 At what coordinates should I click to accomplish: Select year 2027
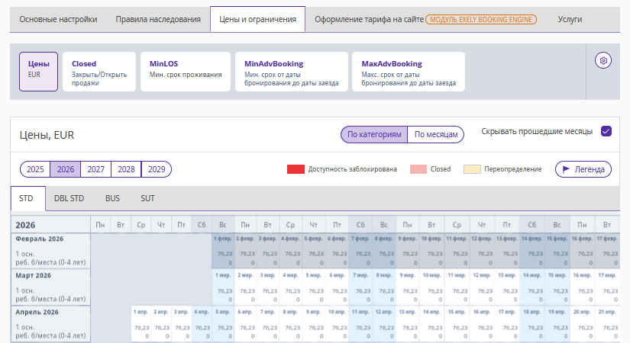pos(96,169)
